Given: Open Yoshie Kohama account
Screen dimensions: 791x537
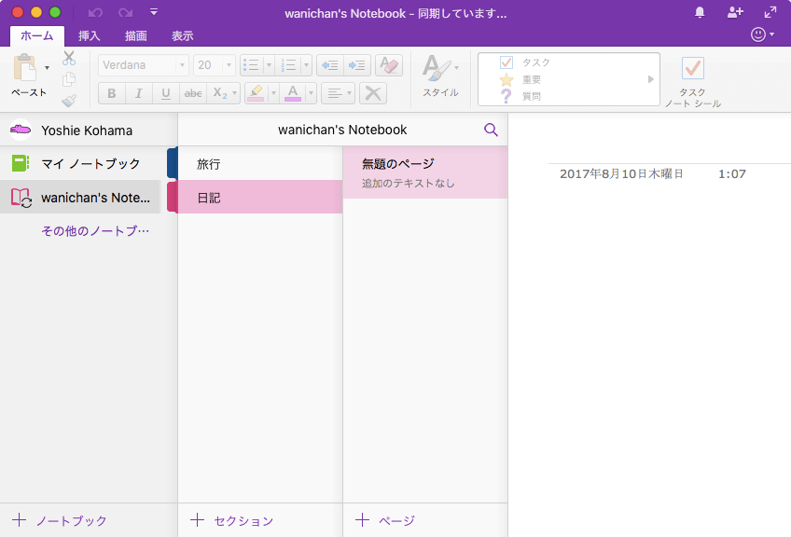Looking at the screenshot, I should (87, 131).
